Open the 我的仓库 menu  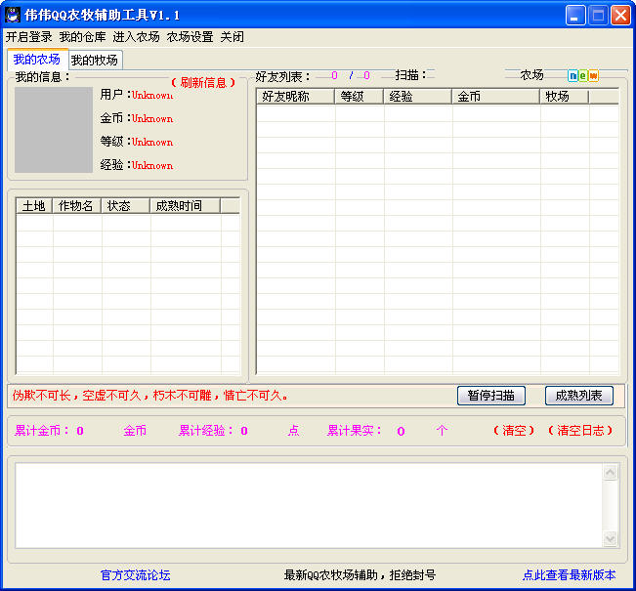[x=82, y=37]
